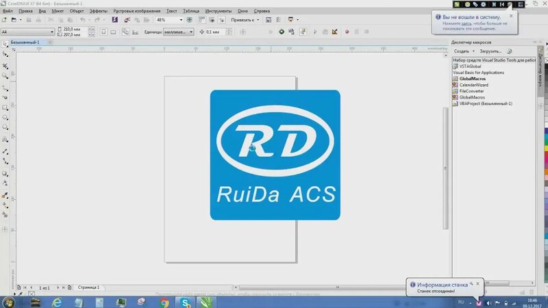Screen dimensions: 548x308
Task: Select the Color Eyedropper tool
Action: [x=5, y=195]
